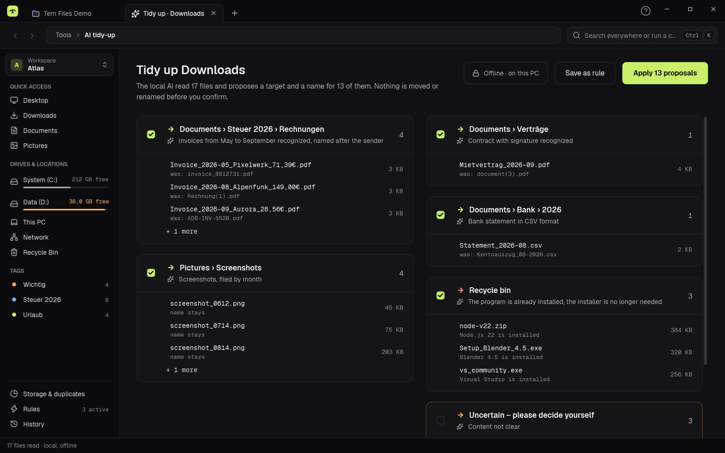Click the Data (D:) usage bar
Viewport: 725px width, 453px height.
click(x=66, y=210)
